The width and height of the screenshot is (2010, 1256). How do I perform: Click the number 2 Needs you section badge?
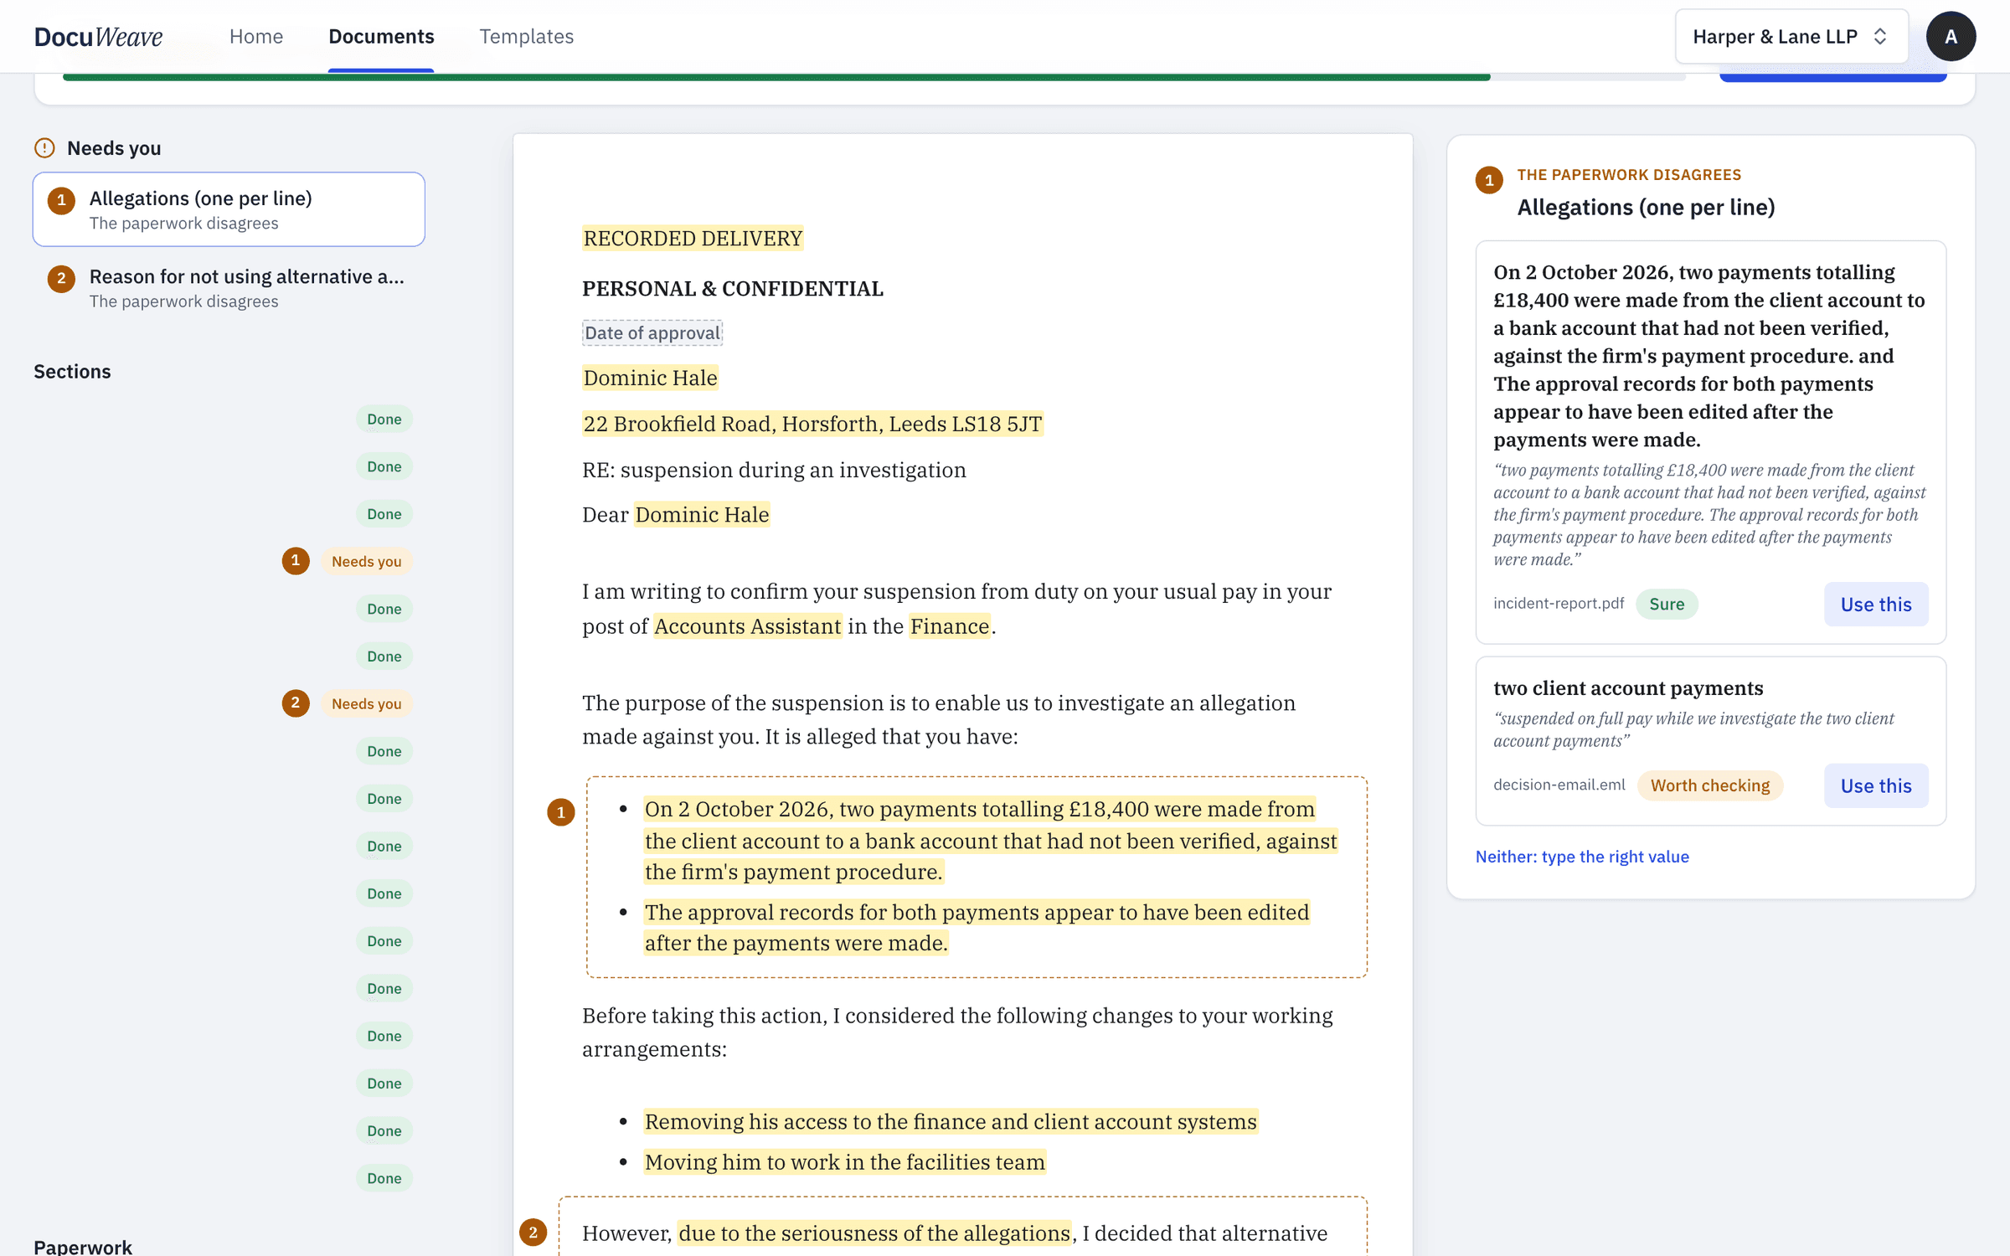(x=367, y=703)
